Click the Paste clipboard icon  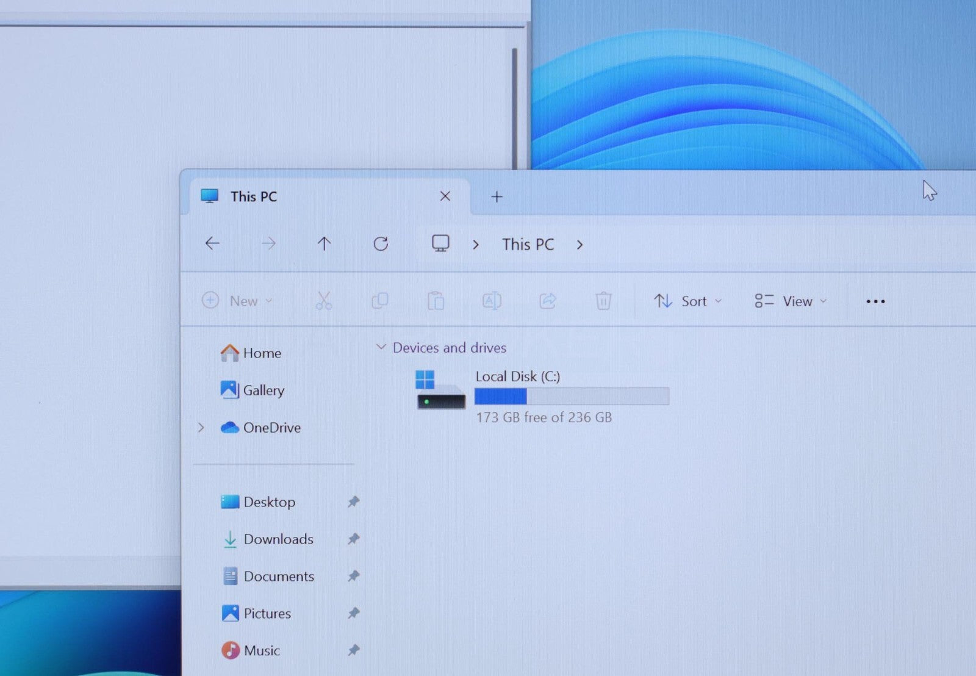point(436,301)
